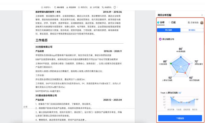The height and width of the screenshot is (123, 205).
Task: Click the 76 data point on Trust chart
Action: point(171,97)
